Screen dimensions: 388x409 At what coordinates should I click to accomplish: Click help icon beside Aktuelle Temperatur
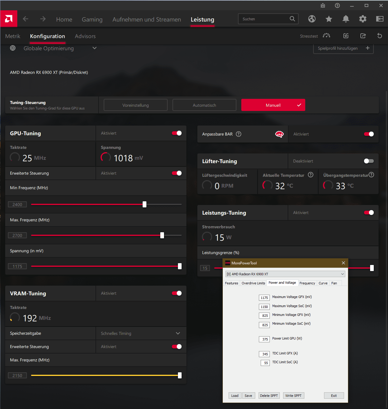click(311, 175)
